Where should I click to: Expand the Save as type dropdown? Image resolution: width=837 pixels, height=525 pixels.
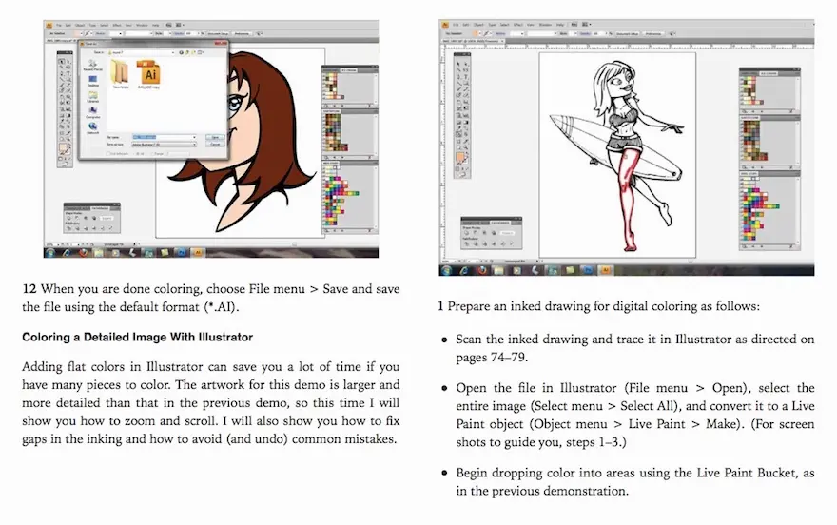pos(194,145)
